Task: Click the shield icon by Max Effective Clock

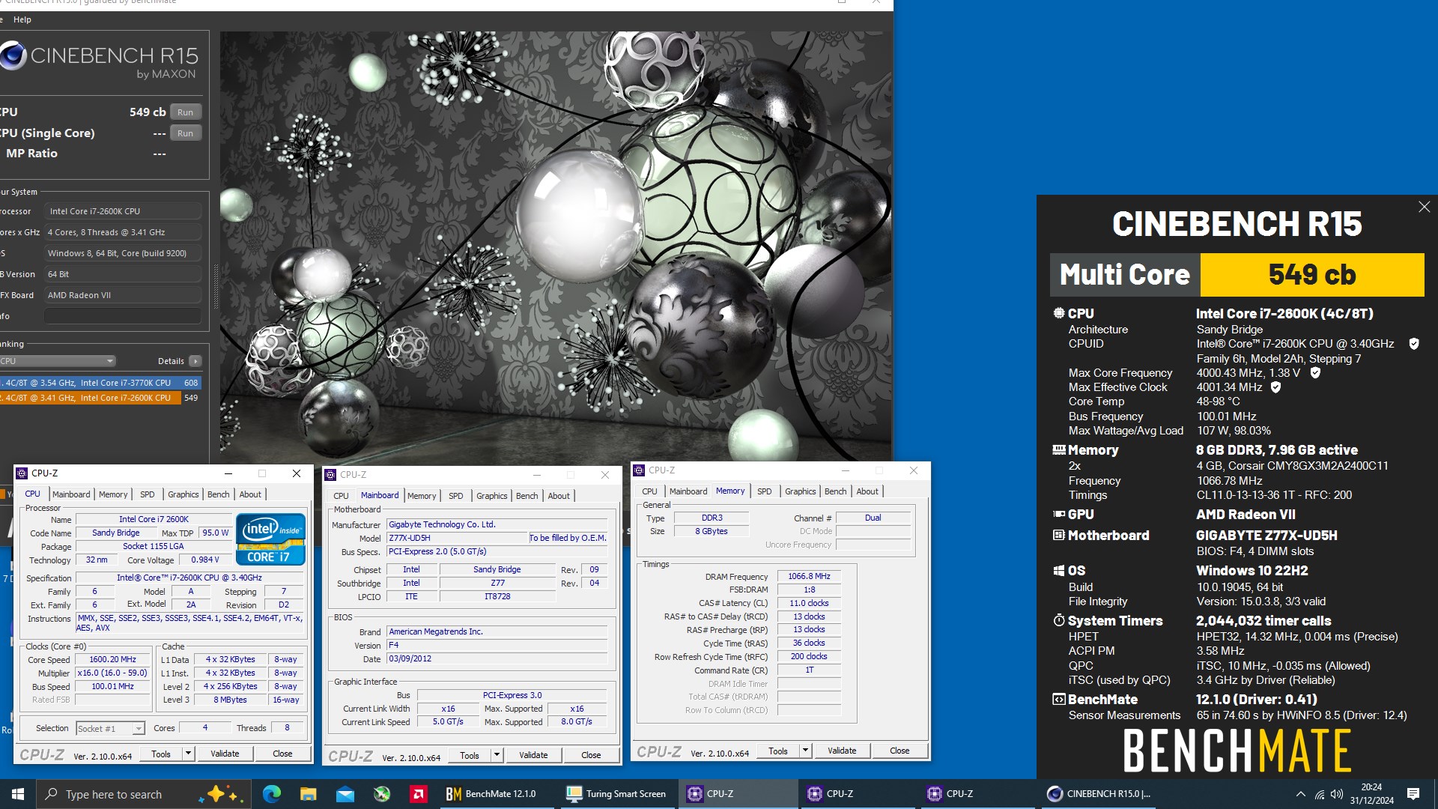Action: click(1275, 387)
